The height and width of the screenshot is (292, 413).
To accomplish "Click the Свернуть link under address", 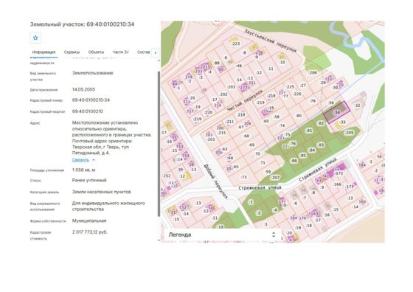I will (80, 160).
